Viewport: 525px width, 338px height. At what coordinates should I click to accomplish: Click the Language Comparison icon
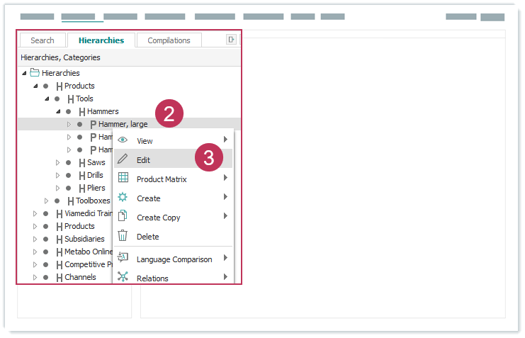point(123,259)
